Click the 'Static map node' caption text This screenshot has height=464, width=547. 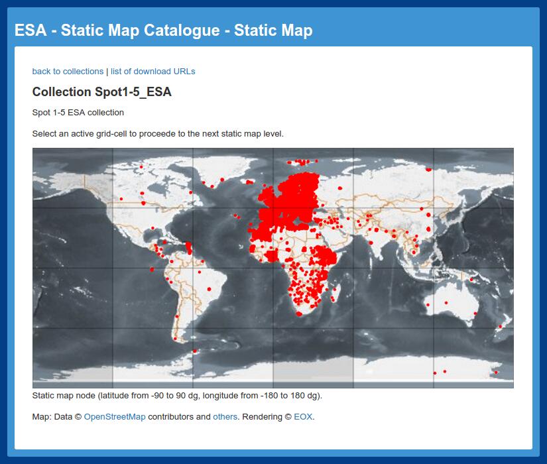pos(177,396)
